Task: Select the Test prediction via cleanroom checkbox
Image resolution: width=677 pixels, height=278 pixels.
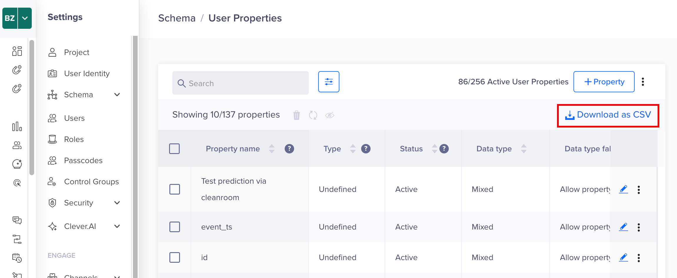Action: point(175,189)
